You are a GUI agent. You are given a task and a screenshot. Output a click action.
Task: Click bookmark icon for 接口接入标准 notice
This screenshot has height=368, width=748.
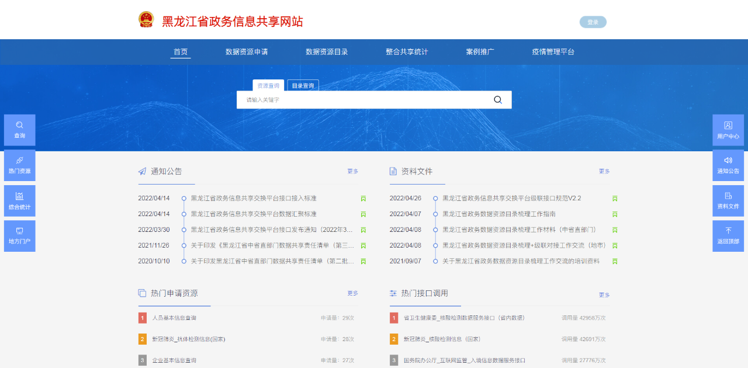pos(363,199)
